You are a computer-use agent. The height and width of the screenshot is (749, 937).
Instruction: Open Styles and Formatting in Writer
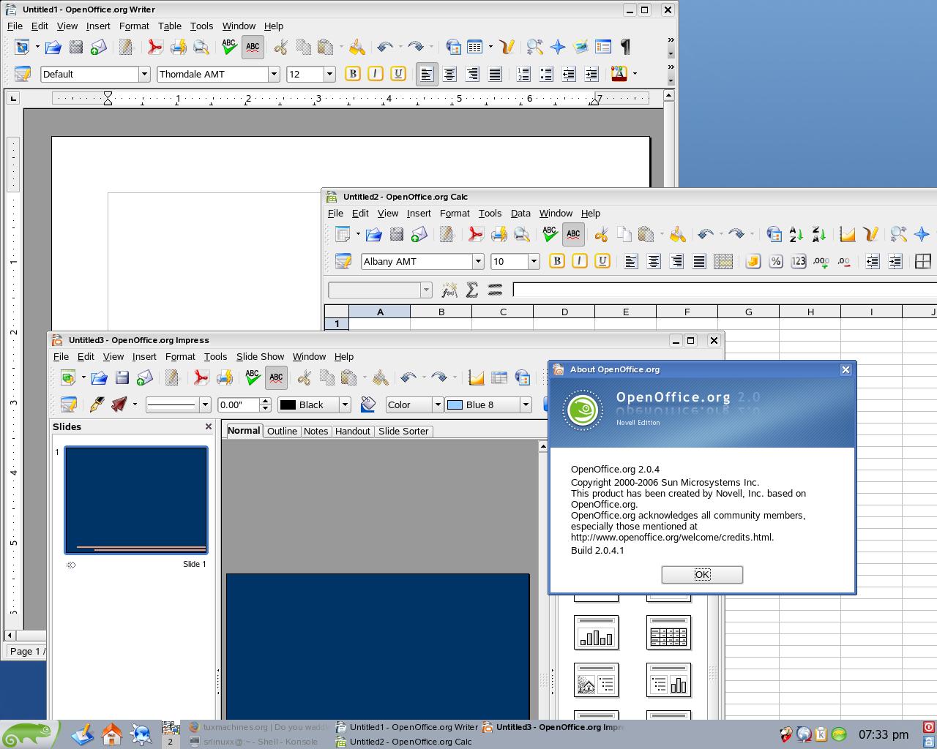(x=23, y=74)
